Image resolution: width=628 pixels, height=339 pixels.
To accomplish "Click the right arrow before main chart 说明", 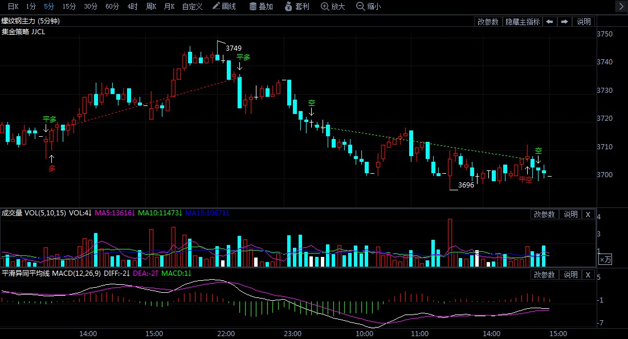I will (564, 22).
